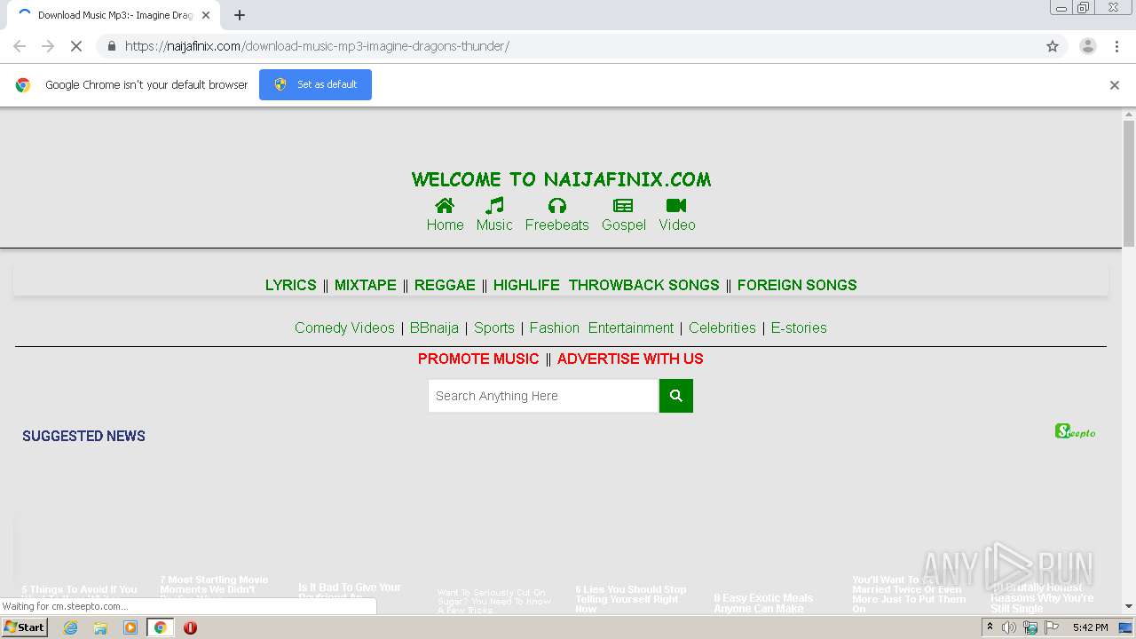This screenshot has height=639, width=1136.
Task: Open '6 Lies You Should Stop Telling Yourself' article
Action: coord(631,599)
